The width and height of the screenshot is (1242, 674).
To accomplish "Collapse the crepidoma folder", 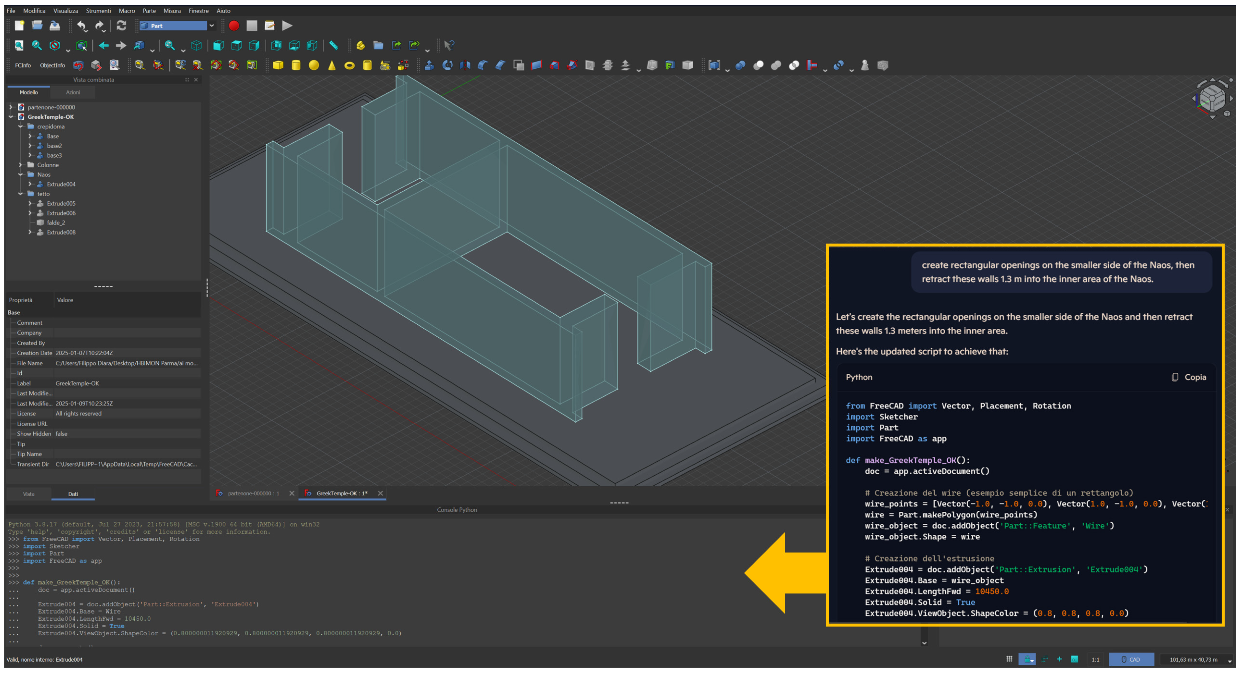I will (20, 126).
